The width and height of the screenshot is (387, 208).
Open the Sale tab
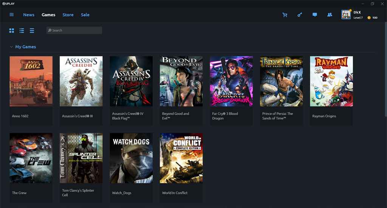pos(85,15)
